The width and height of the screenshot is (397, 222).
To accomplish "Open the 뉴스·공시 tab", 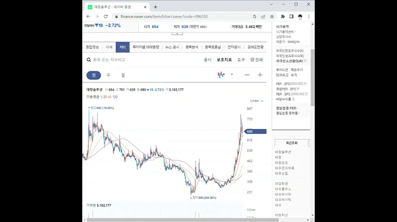I will coord(172,47).
